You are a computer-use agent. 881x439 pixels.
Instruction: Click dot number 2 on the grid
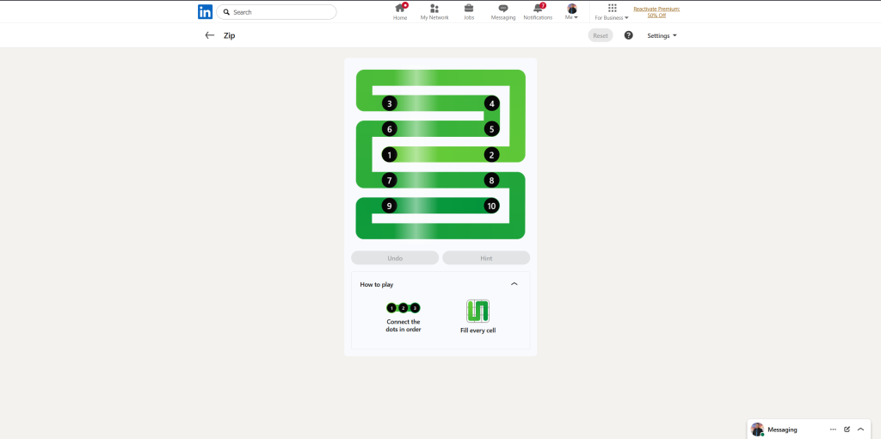[491, 155]
